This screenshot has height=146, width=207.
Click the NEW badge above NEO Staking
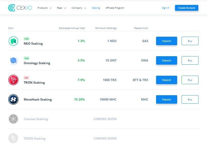(26, 39)
